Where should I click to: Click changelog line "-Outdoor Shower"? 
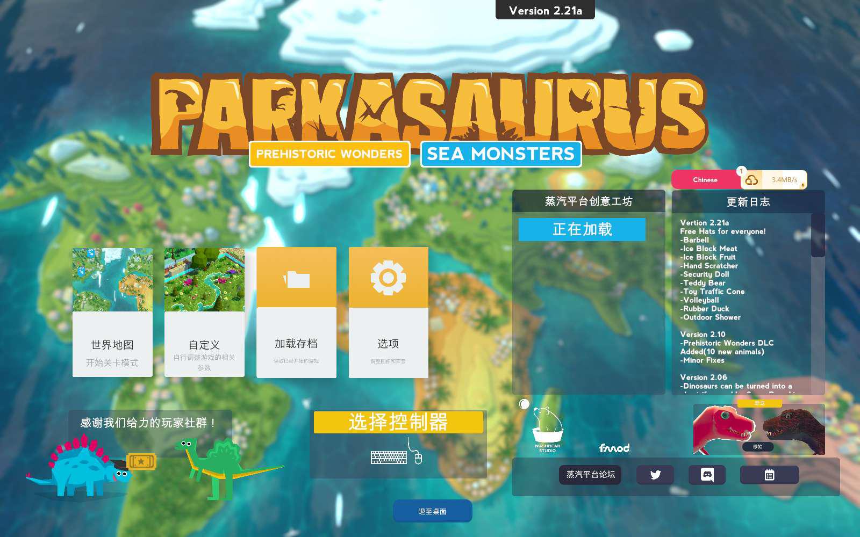pos(710,317)
